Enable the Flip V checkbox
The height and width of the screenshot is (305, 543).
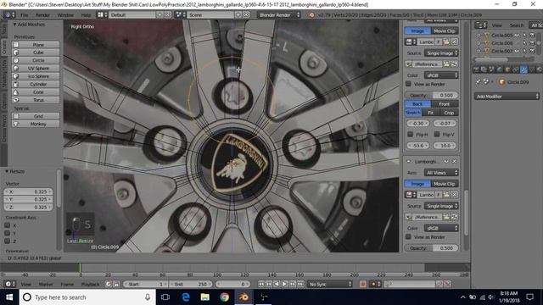pyautogui.click(x=437, y=134)
